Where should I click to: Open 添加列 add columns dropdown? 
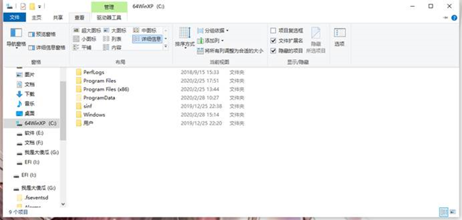pos(210,41)
